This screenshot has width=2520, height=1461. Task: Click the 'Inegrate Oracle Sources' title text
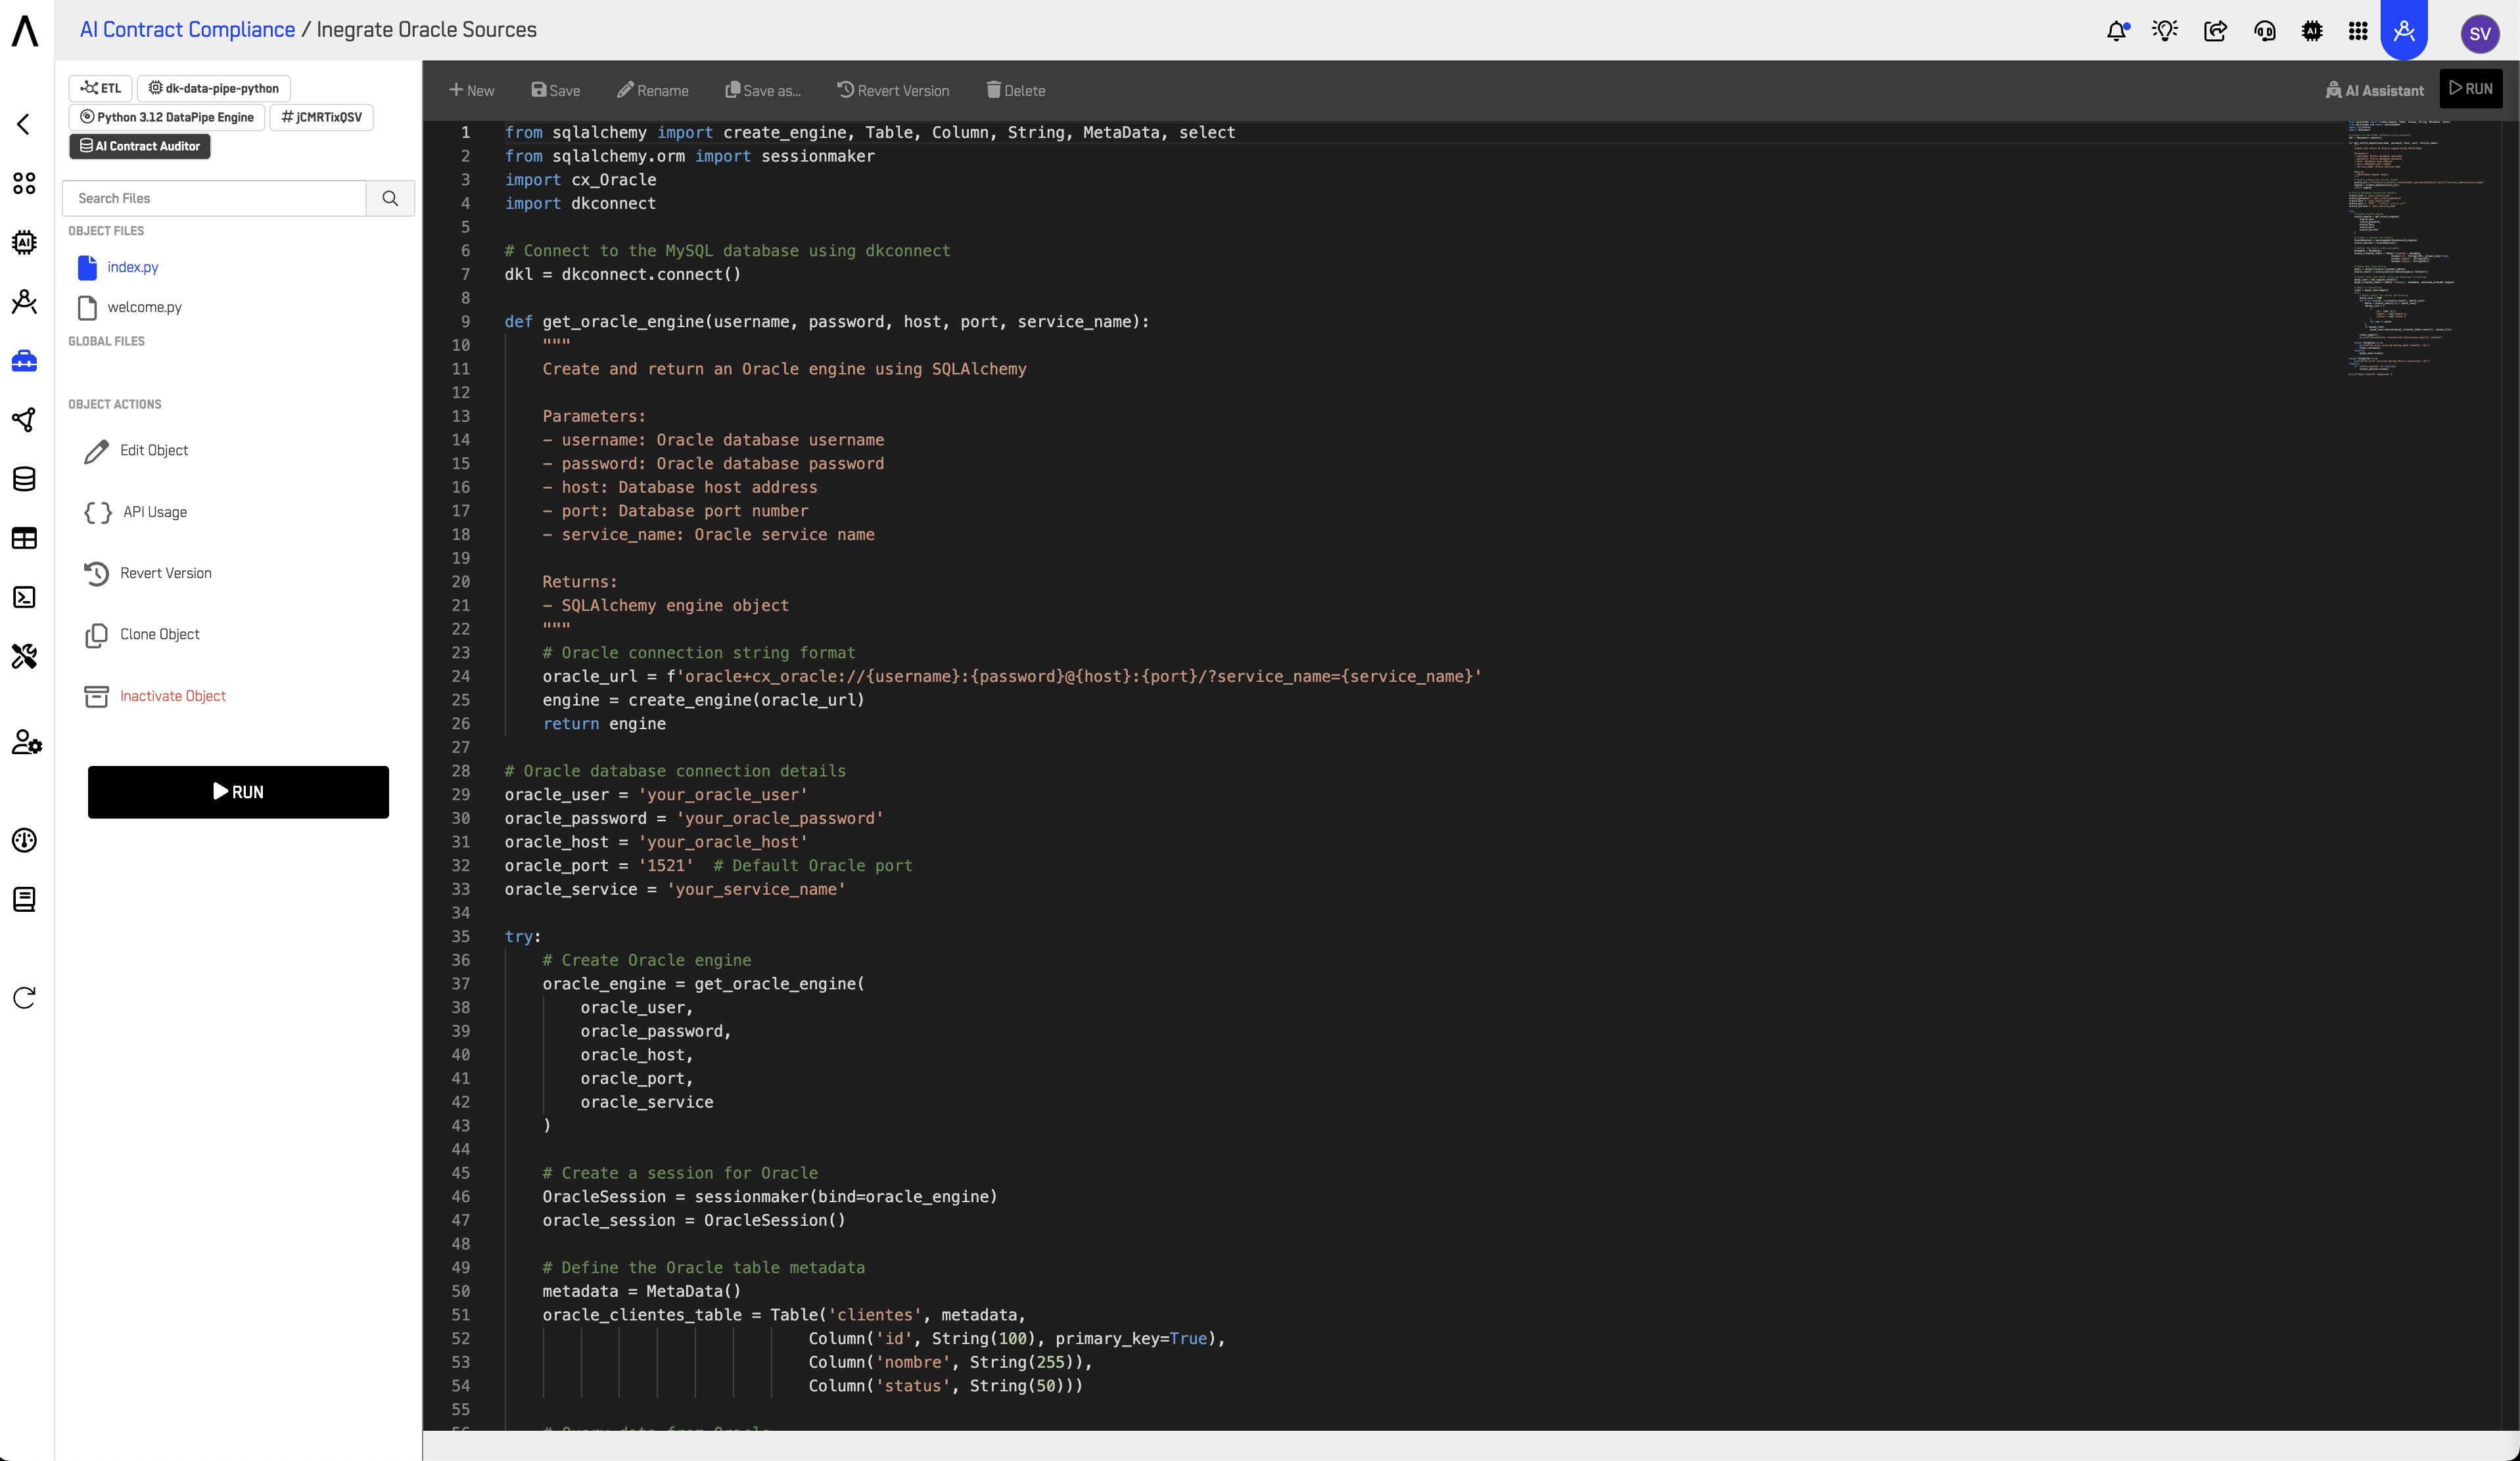[427, 29]
